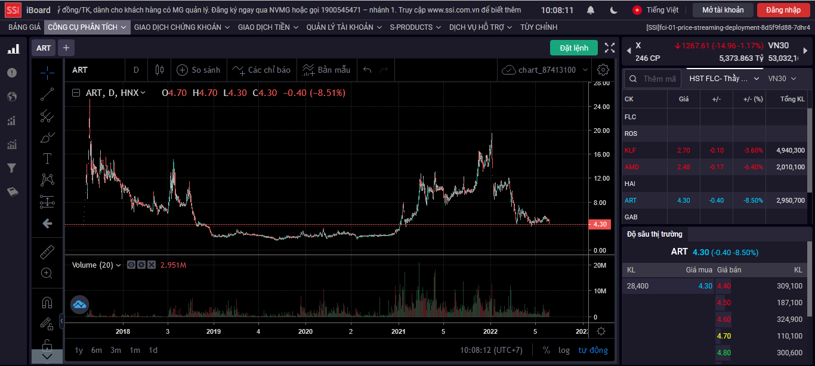Open GIAO DỊCH TIỀN menu
Viewport: 815px width, 366px height.
[x=268, y=27]
